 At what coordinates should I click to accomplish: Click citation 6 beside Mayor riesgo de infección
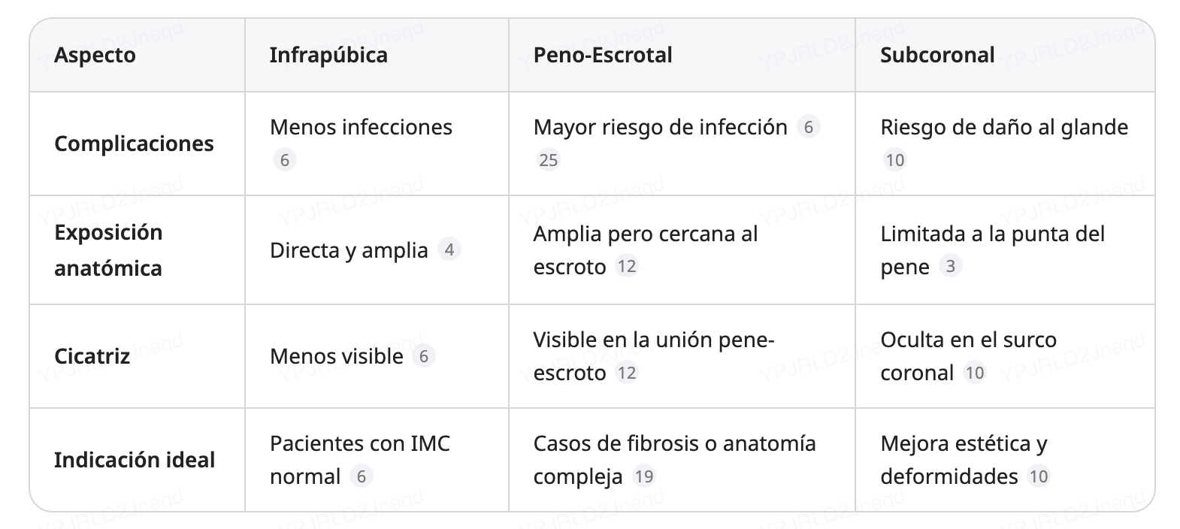(x=808, y=127)
